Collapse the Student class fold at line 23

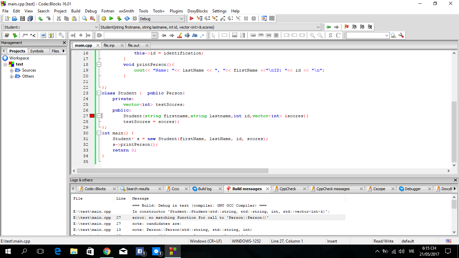point(99,93)
